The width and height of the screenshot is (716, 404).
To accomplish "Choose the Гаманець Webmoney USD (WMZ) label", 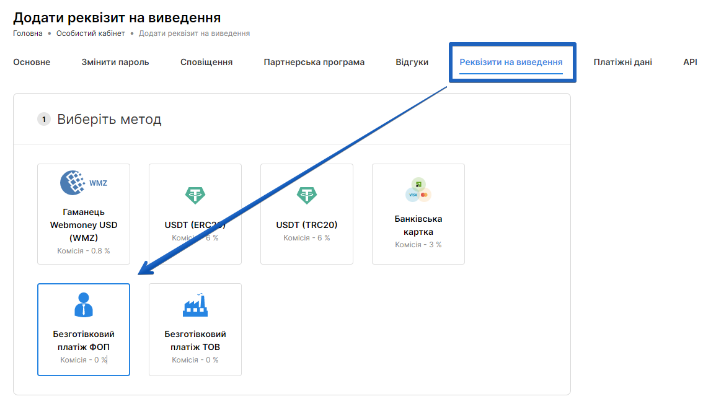I will [84, 225].
